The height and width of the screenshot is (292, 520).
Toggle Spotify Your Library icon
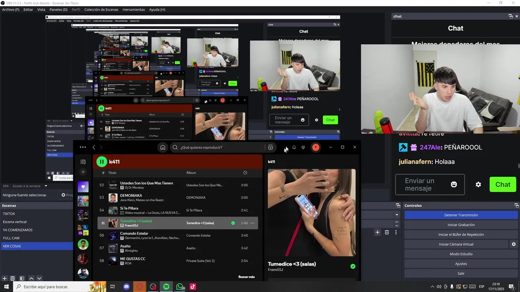pos(83,161)
